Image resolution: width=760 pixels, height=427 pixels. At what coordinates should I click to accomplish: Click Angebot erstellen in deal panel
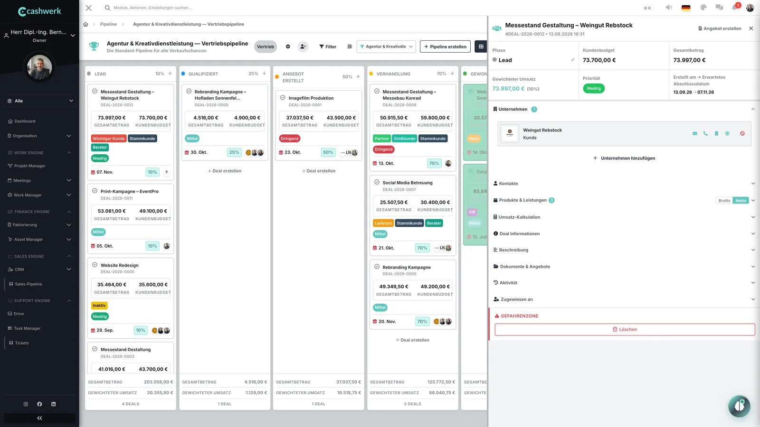point(720,28)
